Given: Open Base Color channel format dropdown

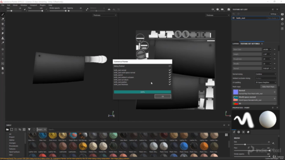Looking at the screenshot, I should [267, 49].
